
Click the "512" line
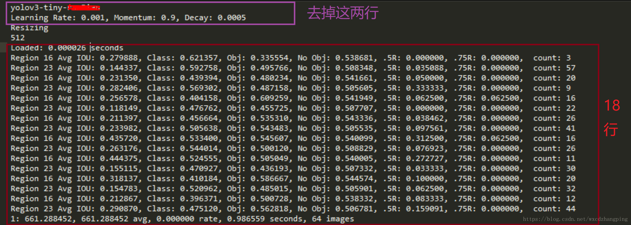[x=18, y=38]
